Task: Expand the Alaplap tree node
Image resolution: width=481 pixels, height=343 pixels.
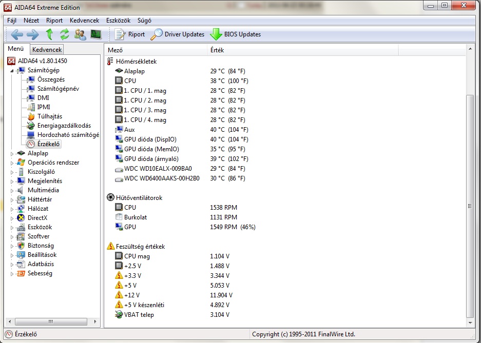Action: click(x=12, y=154)
